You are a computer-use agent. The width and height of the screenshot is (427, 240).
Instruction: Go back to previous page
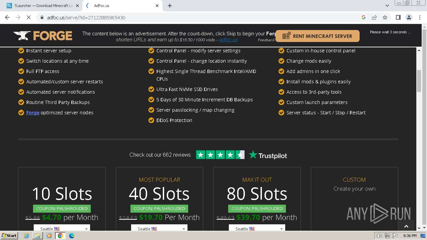[x=7, y=17]
